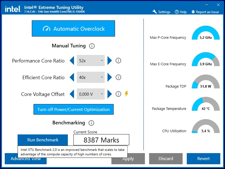
Task: Open the Efficient Core Ratio 40x dropdown
Action: click(x=91, y=77)
